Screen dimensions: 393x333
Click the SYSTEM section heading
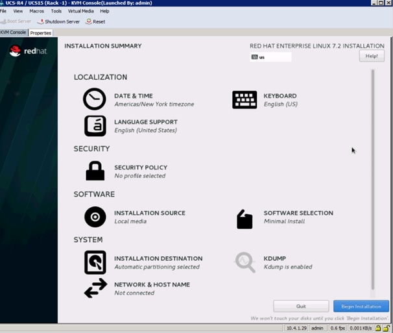click(88, 240)
